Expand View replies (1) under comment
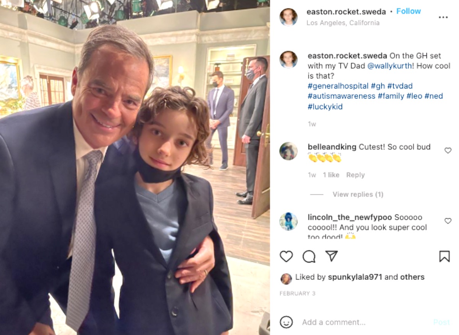Viewport: 459px width, 335px height. coord(358,194)
